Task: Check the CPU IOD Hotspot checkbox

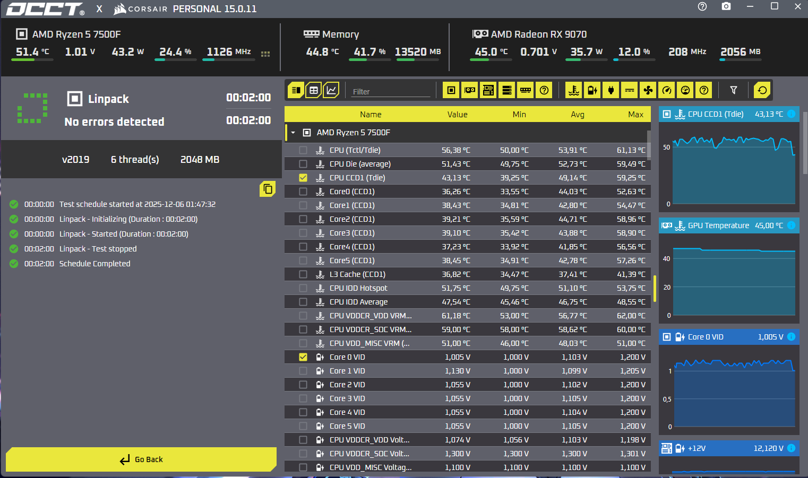Action: click(303, 288)
